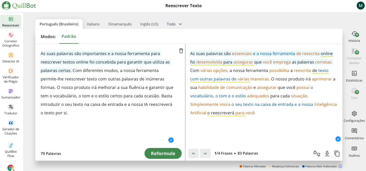
Task: Expand the Todo languages dropdown
Action: [174, 24]
